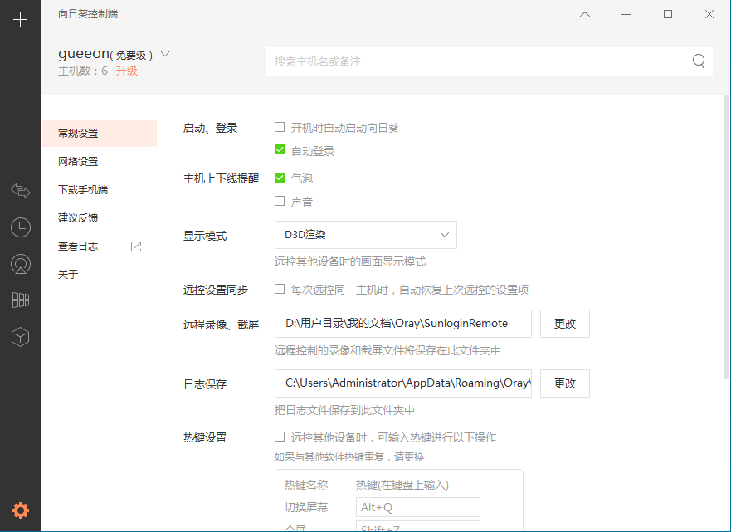Screen dimensions: 731x532
Task: Click the gueeon account name
Action: pos(84,54)
